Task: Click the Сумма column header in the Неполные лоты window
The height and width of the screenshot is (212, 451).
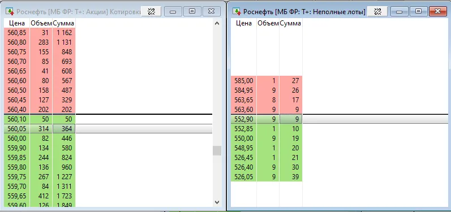Action: 290,23
